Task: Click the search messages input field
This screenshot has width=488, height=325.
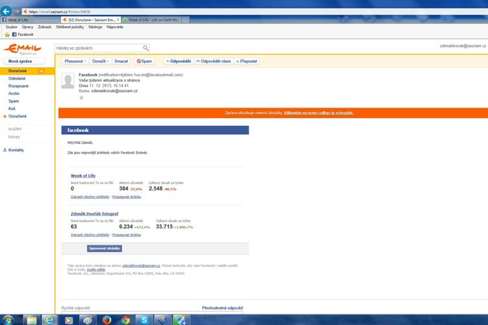Action: (98, 48)
